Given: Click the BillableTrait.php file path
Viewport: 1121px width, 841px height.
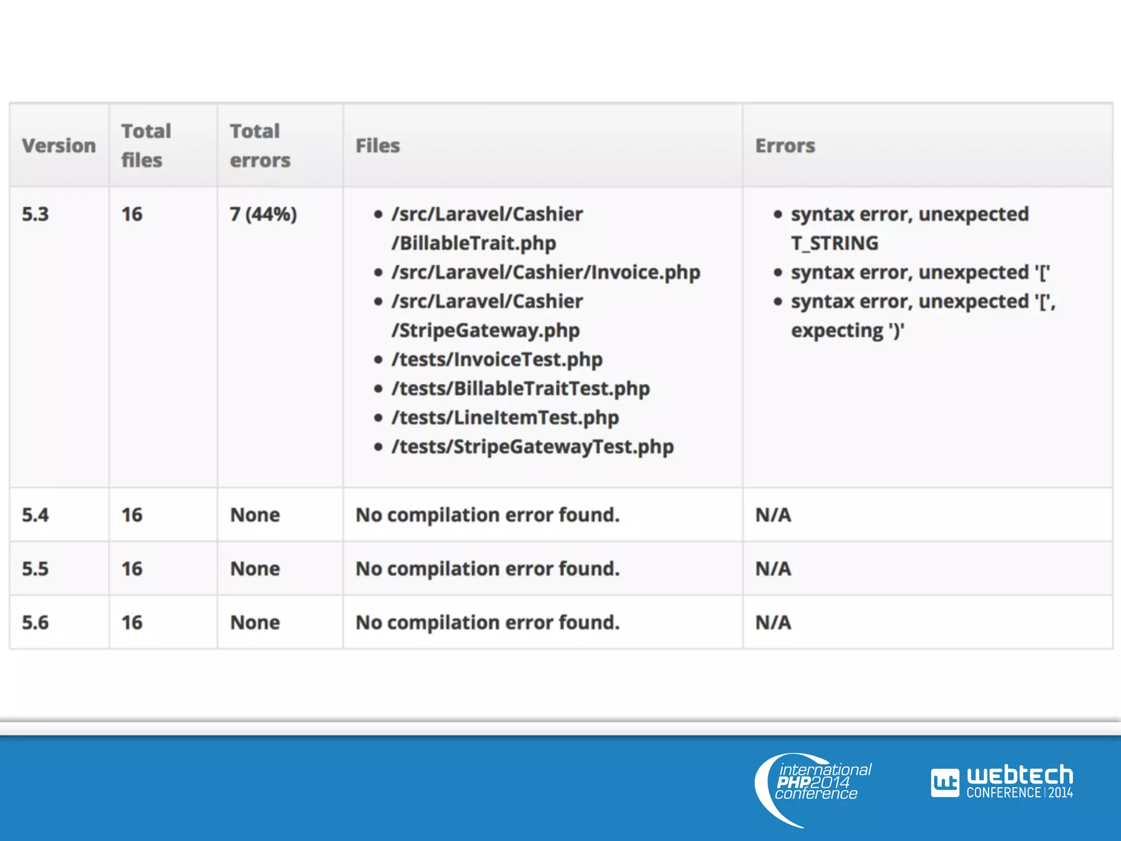Looking at the screenshot, I should (x=474, y=243).
